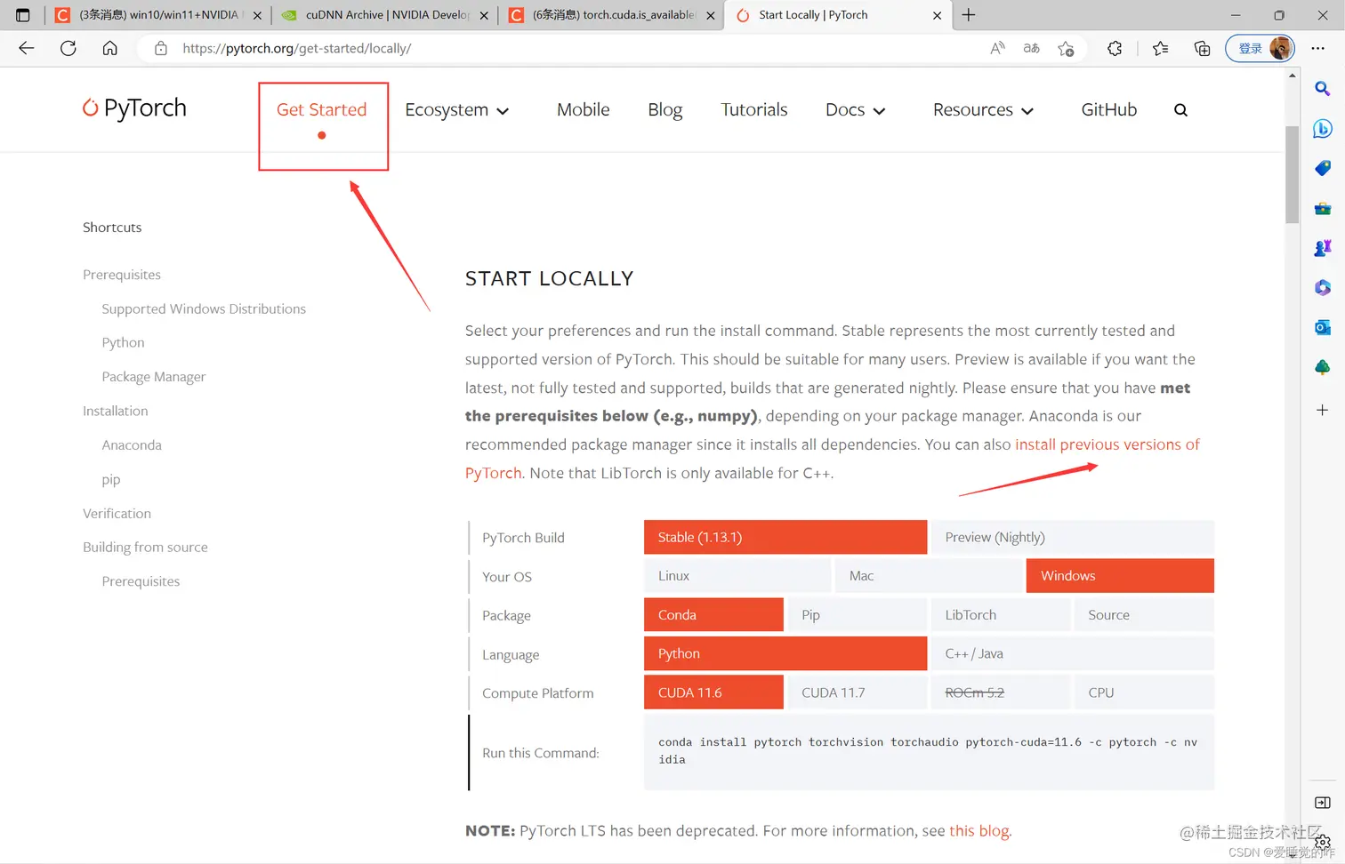Open browser settings ellipsis menu
The height and width of the screenshot is (864, 1345).
click(1317, 48)
